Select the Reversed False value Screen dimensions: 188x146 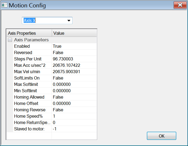74,52
